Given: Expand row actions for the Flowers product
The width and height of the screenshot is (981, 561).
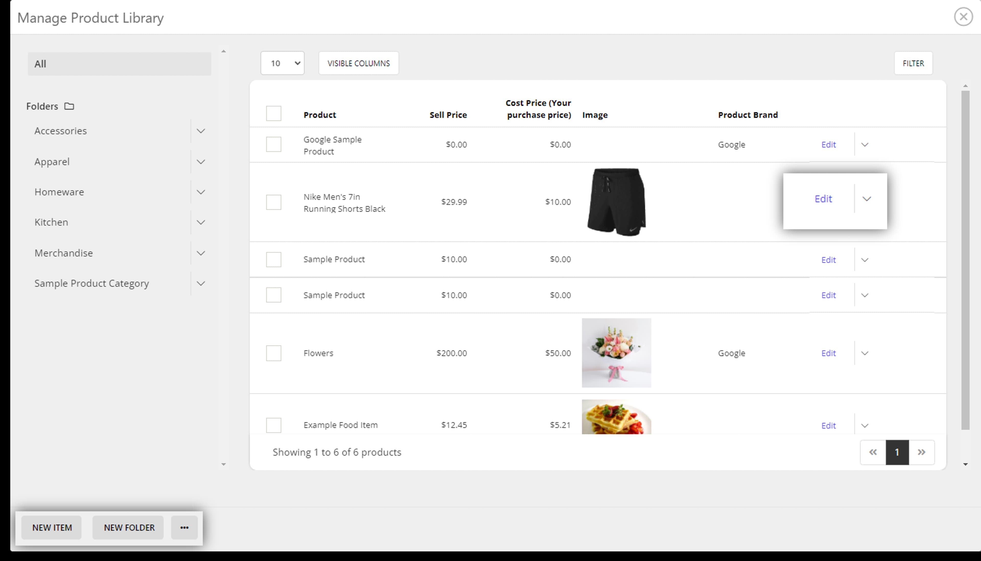Looking at the screenshot, I should [x=865, y=353].
